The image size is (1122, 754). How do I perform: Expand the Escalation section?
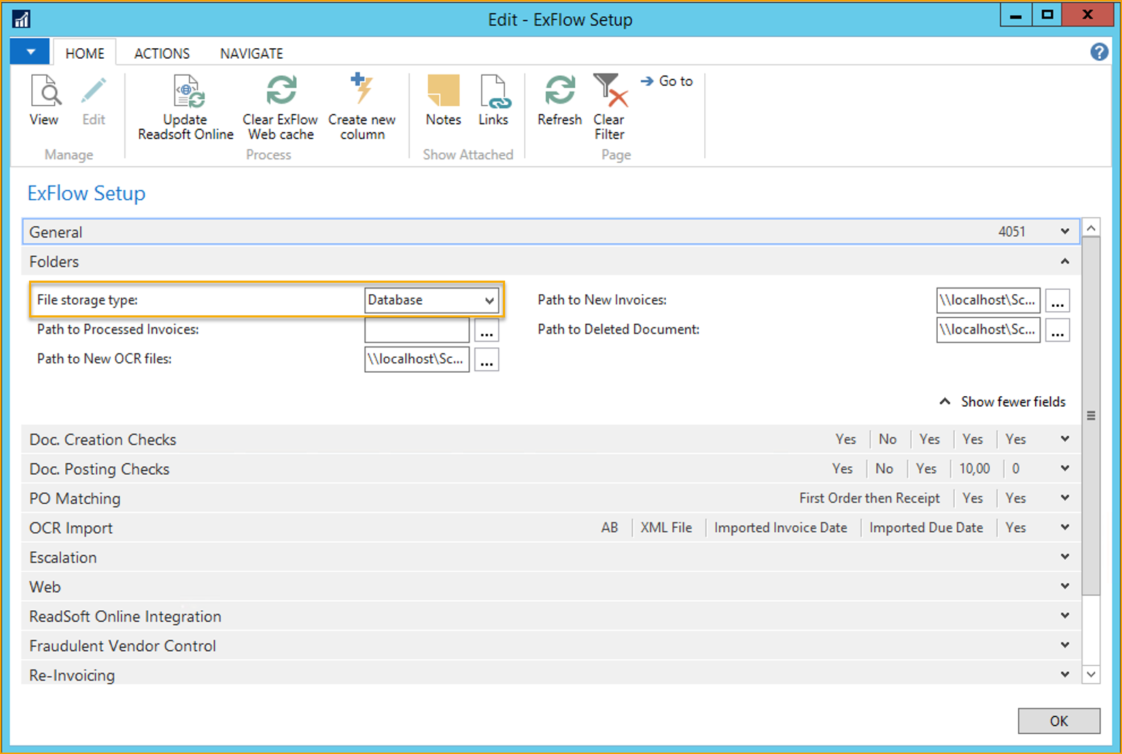[1065, 557]
